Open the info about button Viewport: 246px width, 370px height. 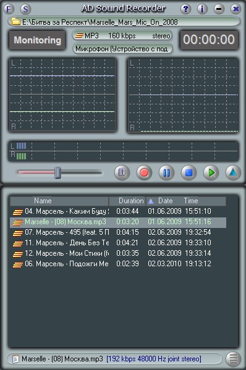[x=202, y=9]
